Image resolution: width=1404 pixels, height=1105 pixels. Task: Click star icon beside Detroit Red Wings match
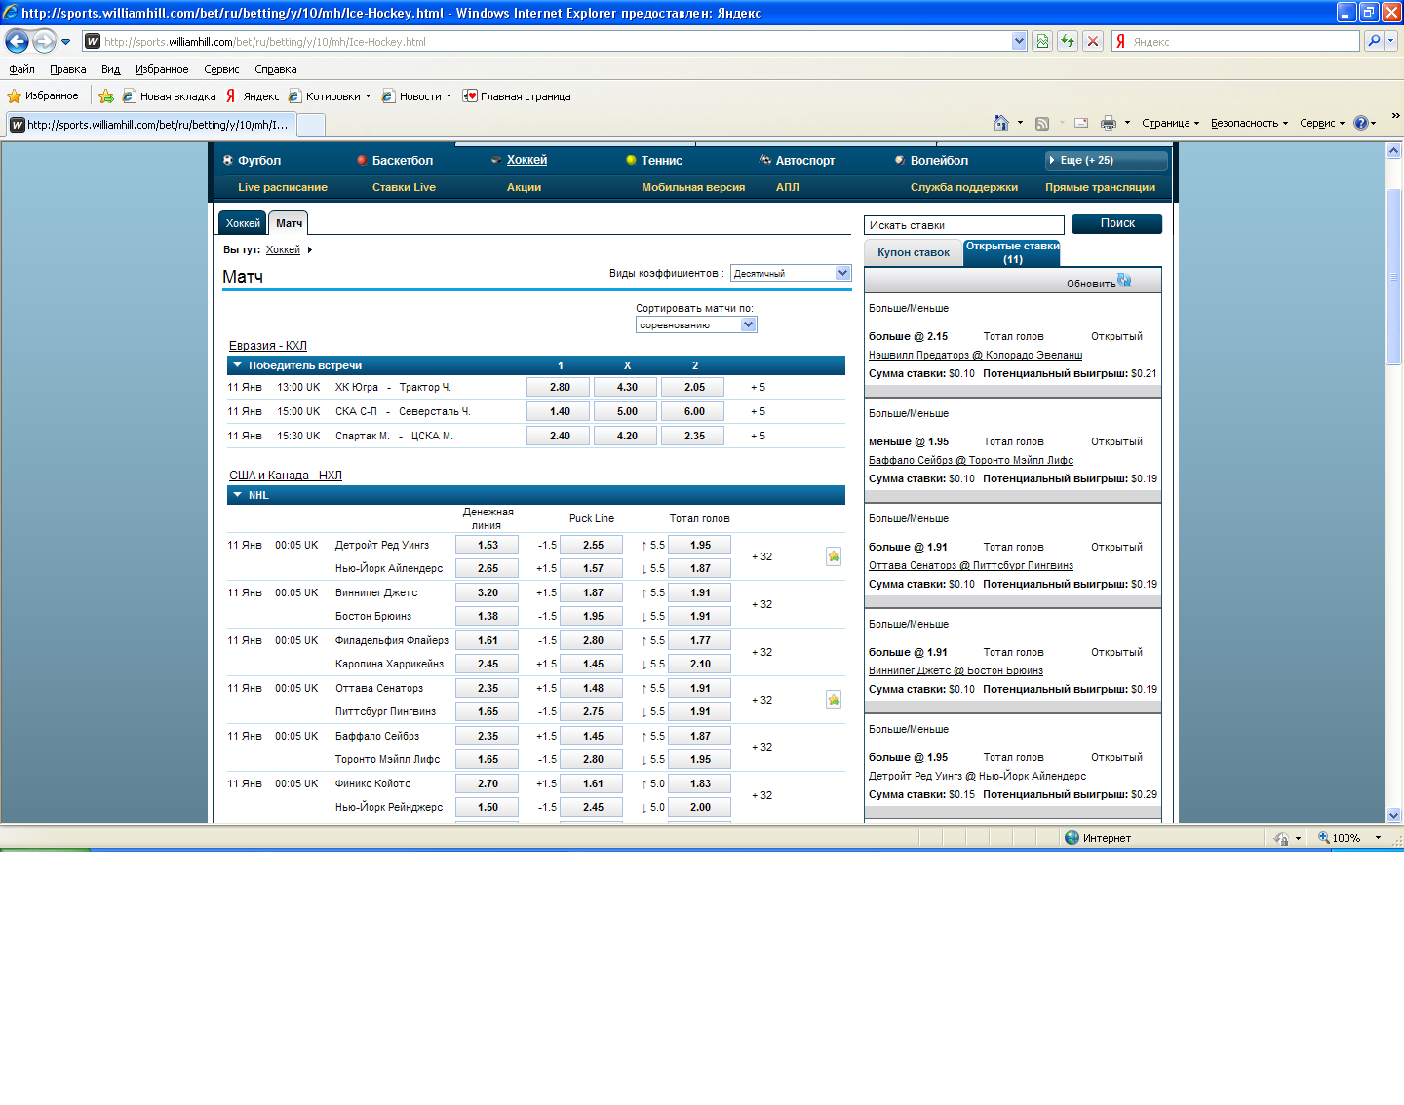tap(834, 556)
